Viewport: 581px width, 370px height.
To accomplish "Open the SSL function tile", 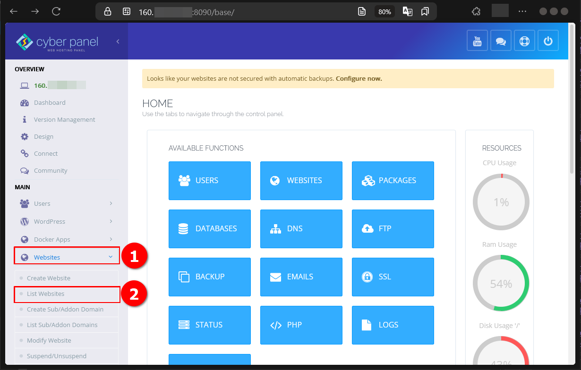I will pyautogui.click(x=393, y=277).
